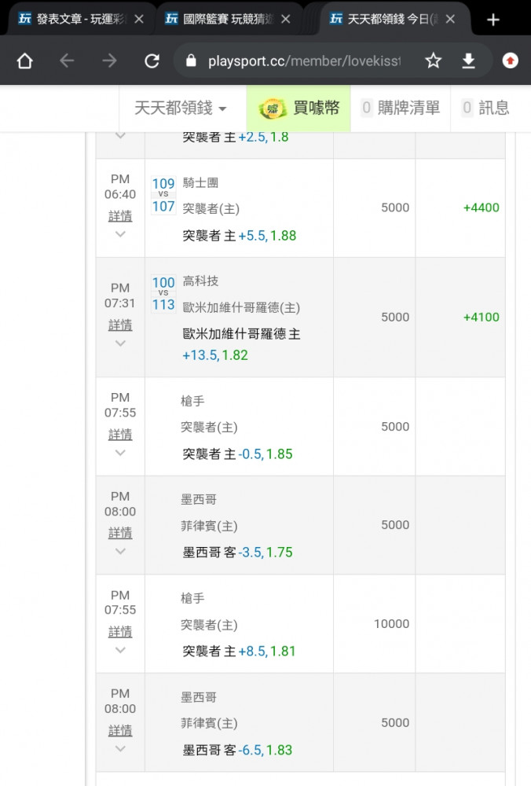Screen dimensions: 531x786
Task: Click the red update notification icon
Action: click(511, 61)
